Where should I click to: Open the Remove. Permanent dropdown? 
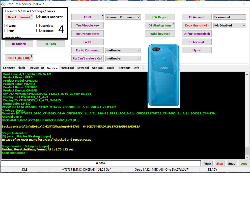(x=123, y=17)
